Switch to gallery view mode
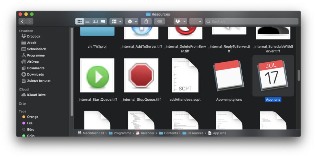317x158 pixels. 103,21
